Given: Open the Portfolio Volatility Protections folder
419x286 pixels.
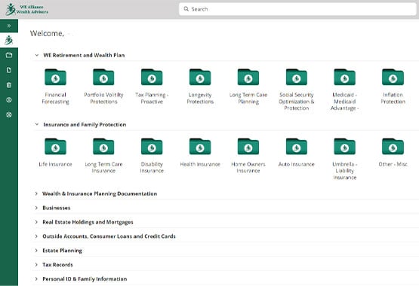Looking at the screenshot, I should click(x=103, y=78).
